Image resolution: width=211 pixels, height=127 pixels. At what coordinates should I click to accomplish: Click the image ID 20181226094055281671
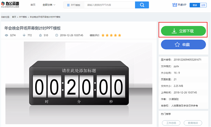coord(187,60)
